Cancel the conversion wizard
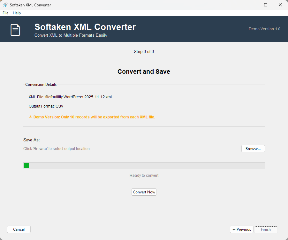The height and width of the screenshot is (240, 288). 19,229
